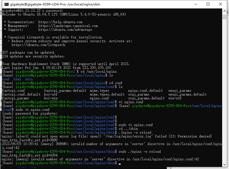Click the 'fastcgi_params.default' file name
The image size is (229, 169).
tap(65, 91)
